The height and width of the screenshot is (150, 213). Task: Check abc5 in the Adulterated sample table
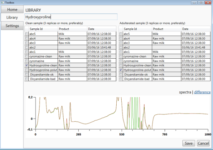pos(121,34)
